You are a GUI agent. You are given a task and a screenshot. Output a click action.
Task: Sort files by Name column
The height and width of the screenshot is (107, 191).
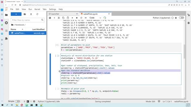click(17, 29)
